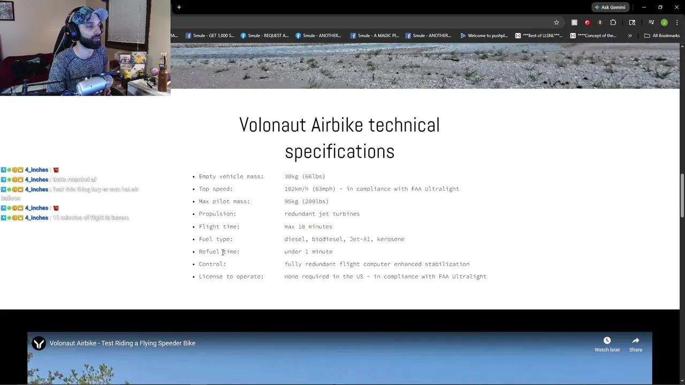
Task: Click the 'Propulsion:' label
Action: tap(217, 214)
